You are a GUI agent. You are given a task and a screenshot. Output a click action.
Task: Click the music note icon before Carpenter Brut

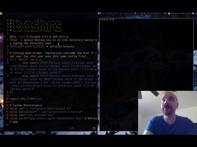[104, 13]
